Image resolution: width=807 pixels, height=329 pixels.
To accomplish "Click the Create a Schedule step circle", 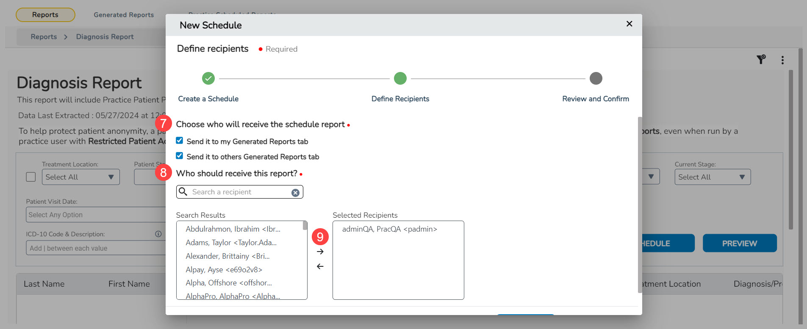I will 208,78.
